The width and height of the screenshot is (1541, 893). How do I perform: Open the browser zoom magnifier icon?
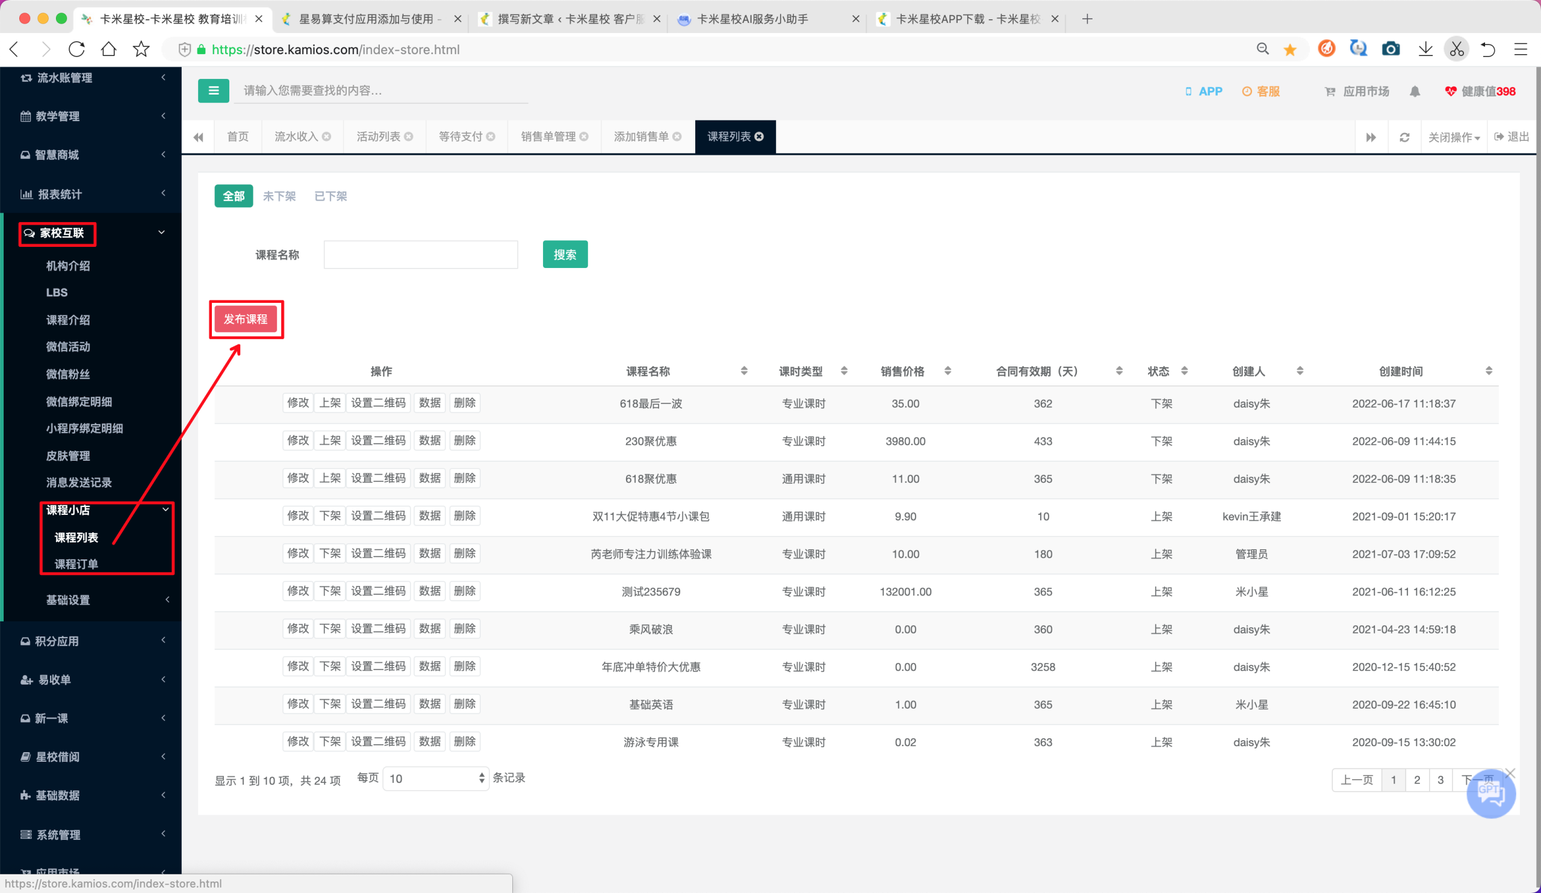coord(1262,49)
